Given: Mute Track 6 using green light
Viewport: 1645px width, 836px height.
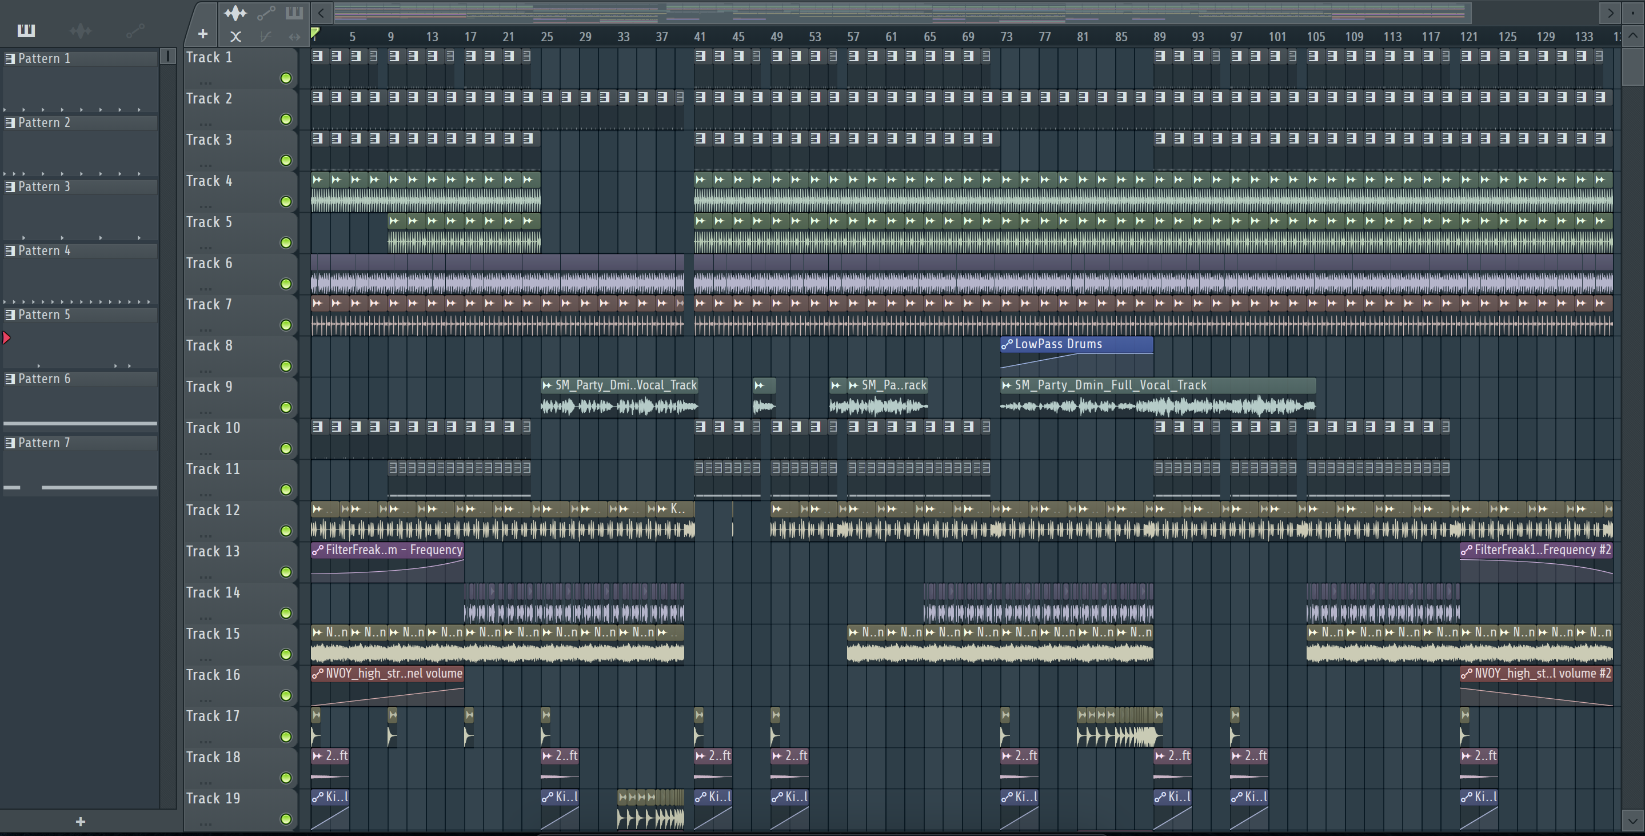Looking at the screenshot, I should pos(286,284).
